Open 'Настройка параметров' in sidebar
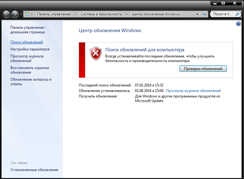The height and width of the screenshot is (179, 244). tap(30, 49)
